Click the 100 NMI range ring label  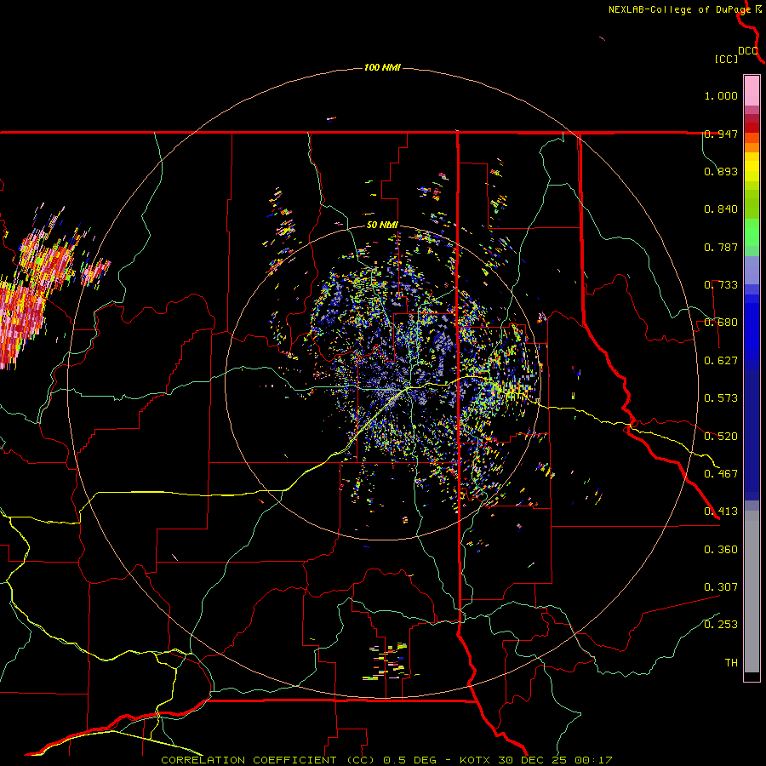tap(382, 67)
